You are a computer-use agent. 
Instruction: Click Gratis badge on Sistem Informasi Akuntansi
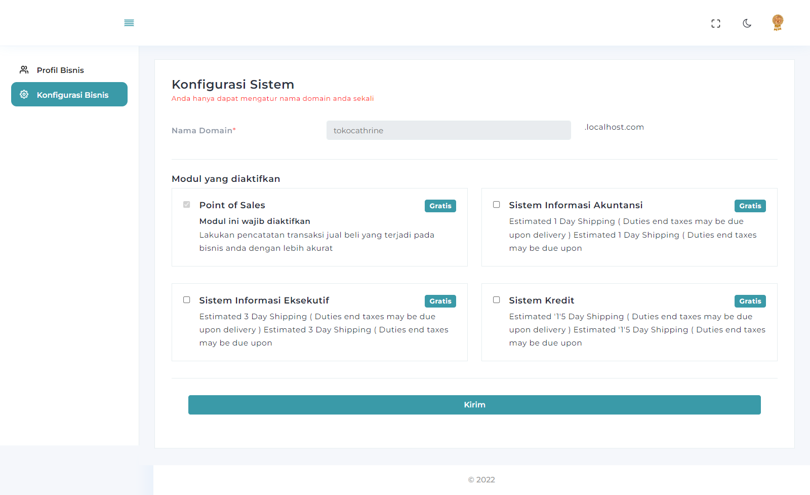(x=750, y=206)
